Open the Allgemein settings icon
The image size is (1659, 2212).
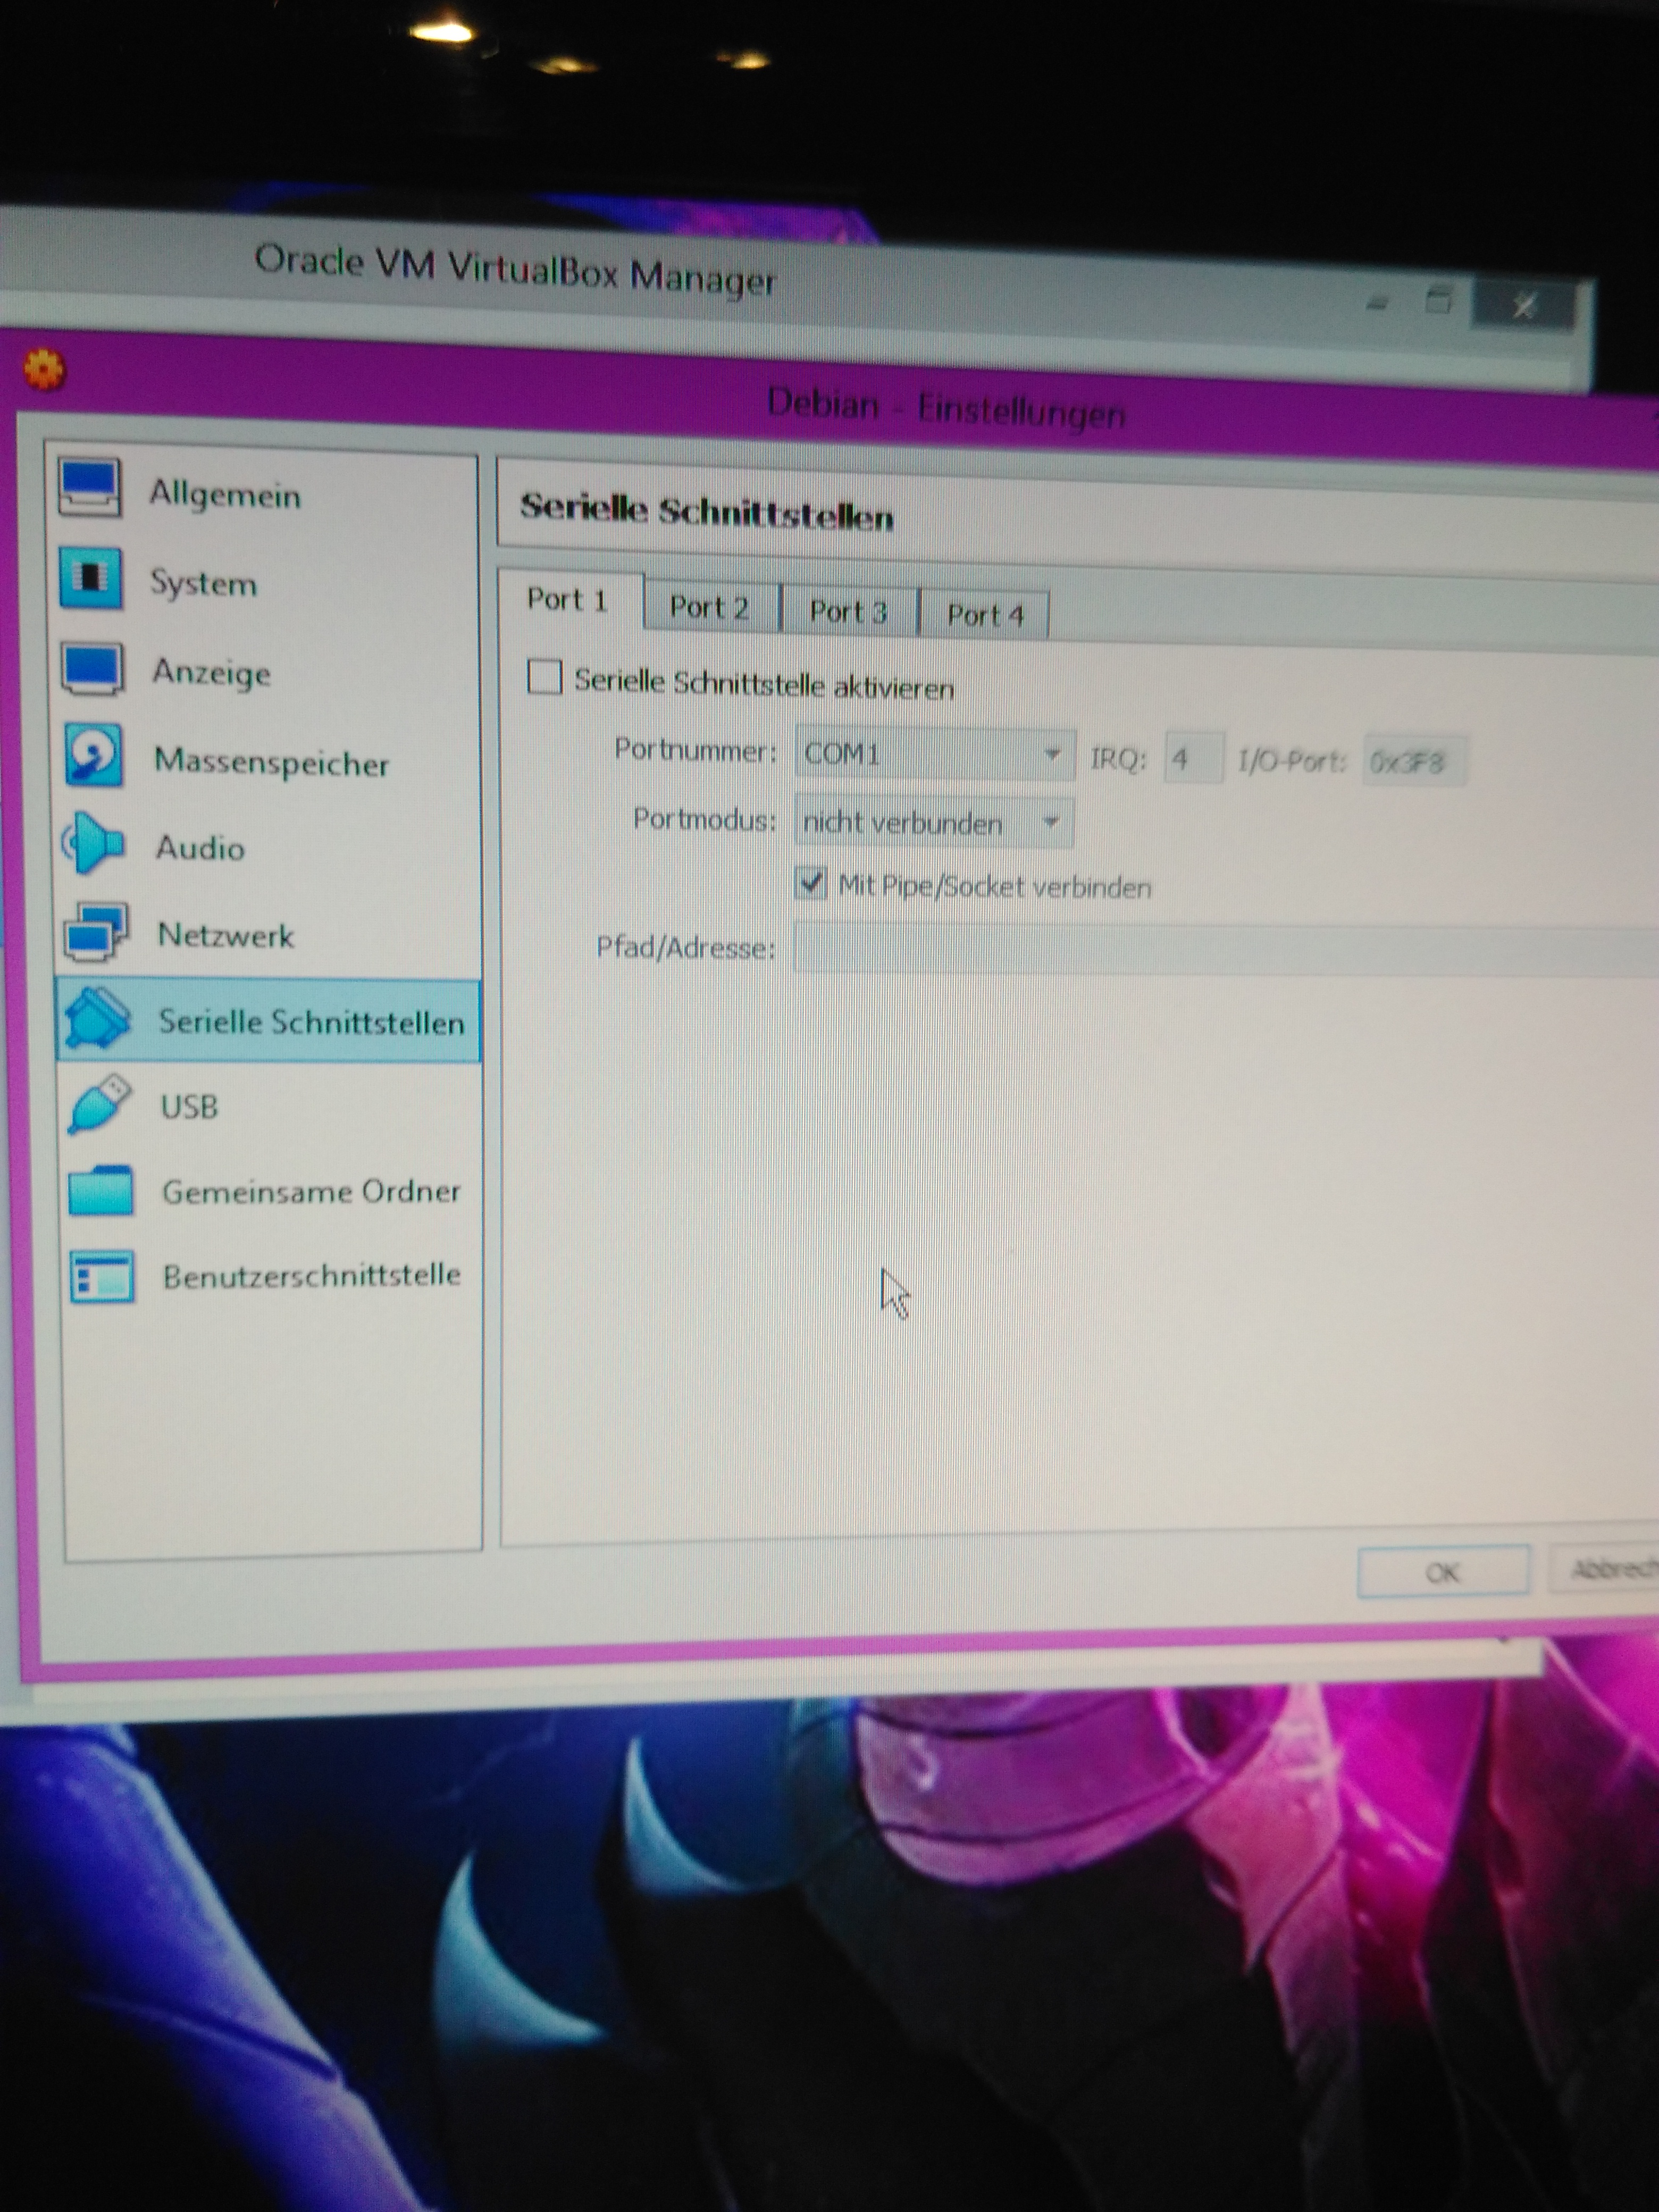click(90, 488)
